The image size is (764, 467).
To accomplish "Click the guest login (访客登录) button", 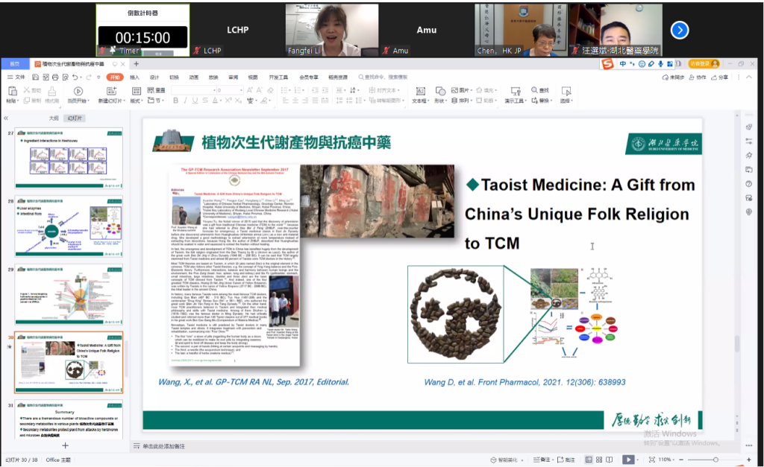I will pyautogui.click(x=704, y=64).
